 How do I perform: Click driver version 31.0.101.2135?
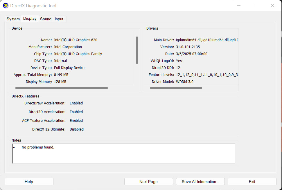click(188, 47)
